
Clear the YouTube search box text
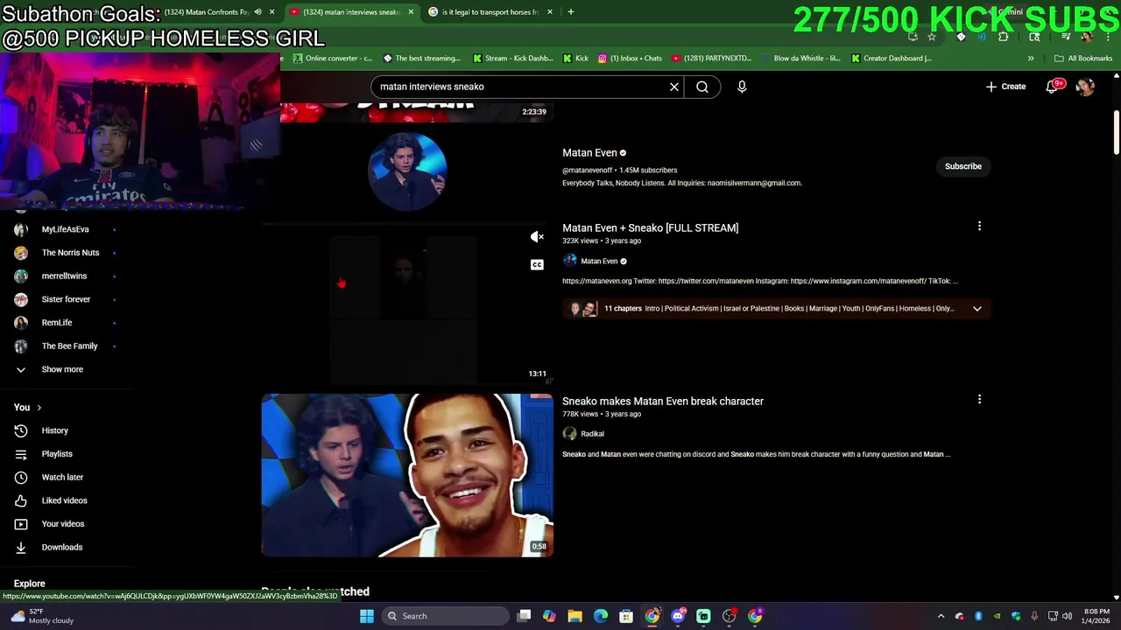click(x=674, y=87)
